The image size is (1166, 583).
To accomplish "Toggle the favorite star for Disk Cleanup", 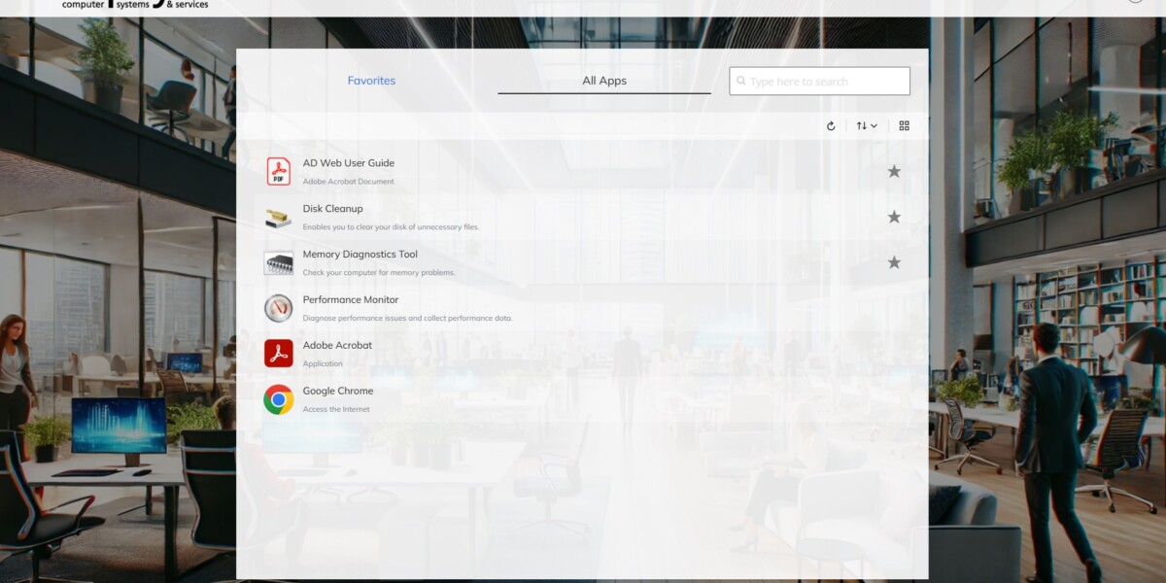I will tap(894, 217).
